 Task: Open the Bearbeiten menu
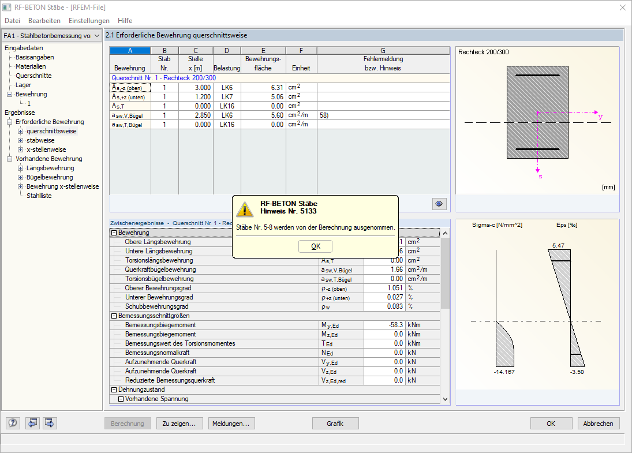[x=44, y=21]
